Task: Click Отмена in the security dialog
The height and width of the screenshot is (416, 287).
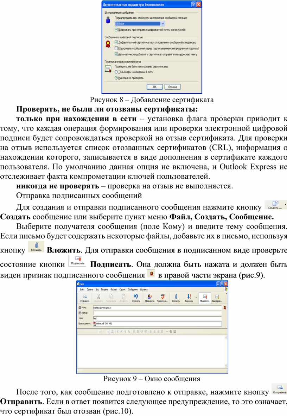Action: [173, 87]
